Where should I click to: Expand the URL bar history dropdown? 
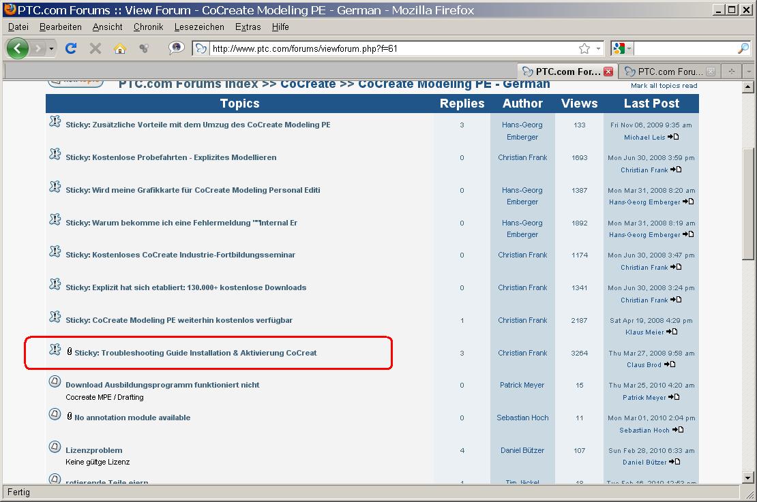pyautogui.click(x=599, y=48)
